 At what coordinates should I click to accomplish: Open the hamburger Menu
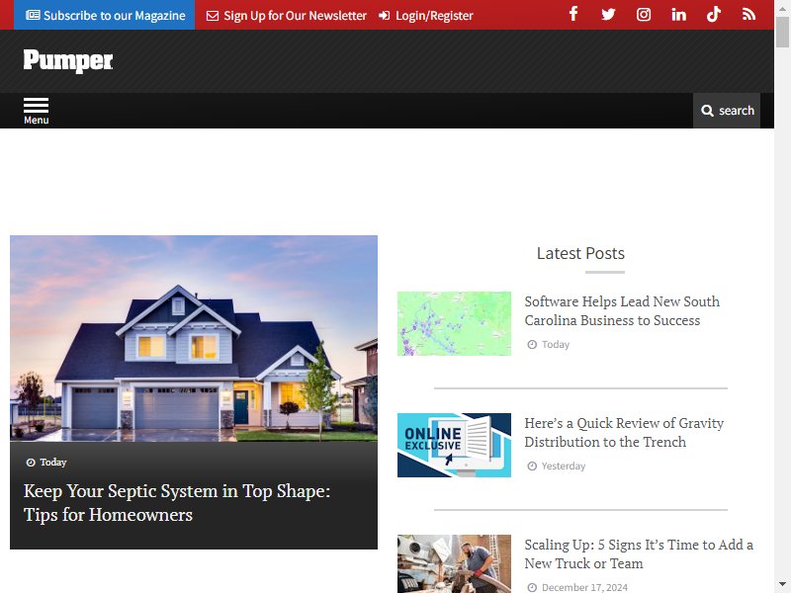[x=37, y=111]
